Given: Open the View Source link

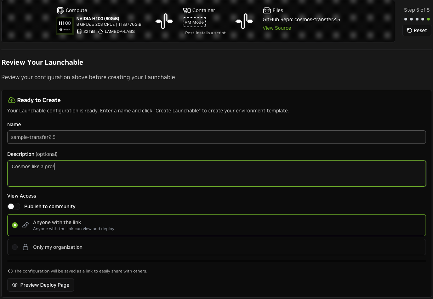Looking at the screenshot, I should point(277,28).
